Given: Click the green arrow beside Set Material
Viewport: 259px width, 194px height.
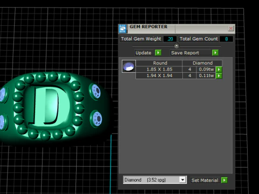Looking at the screenshot, I should 224,180.
